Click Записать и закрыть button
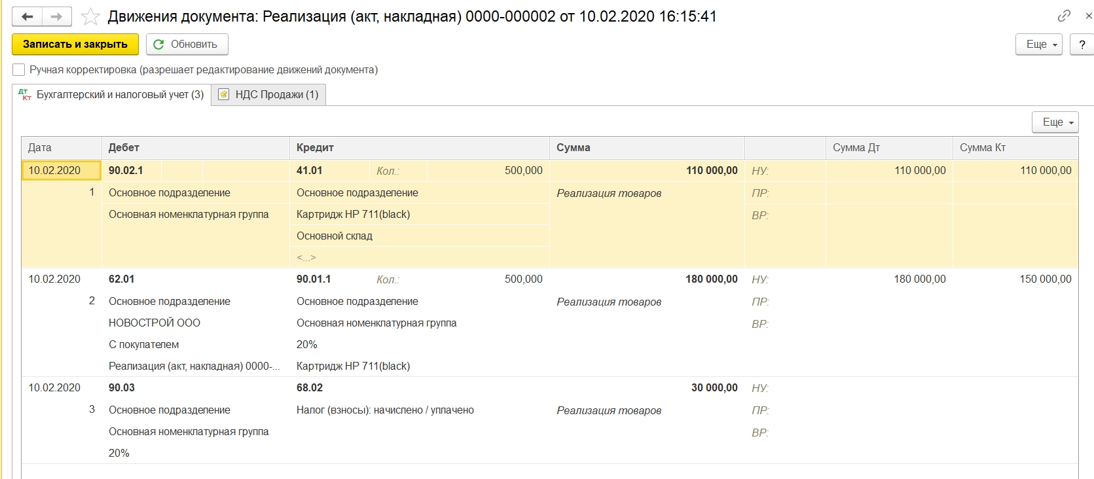This screenshot has height=479, width=1094. tap(75, 44)
